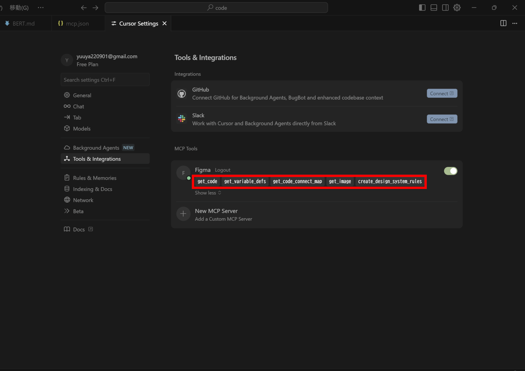This screenshot has width=525, height=371.
Task: Click the yuuya220901@gmail.com account text
Action: pyautogui.click(x=107, y=56)
